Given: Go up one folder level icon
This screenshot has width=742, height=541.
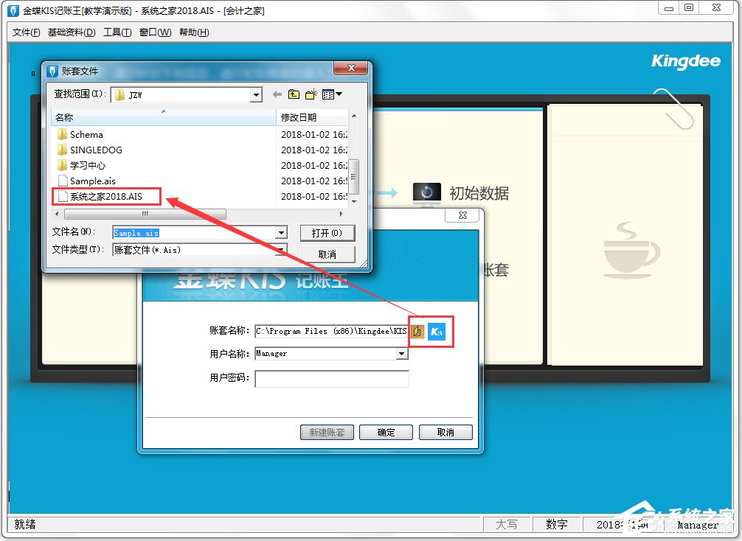Looking at the screenshot, I should point(294,94).
